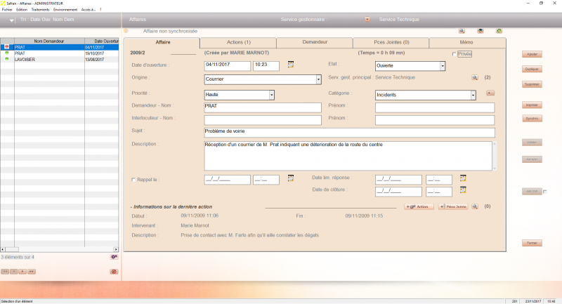Viewport: 562px width, 304px height.
Task: Click the Valider button
Action: pyautogui.click(x=532, y=143)
